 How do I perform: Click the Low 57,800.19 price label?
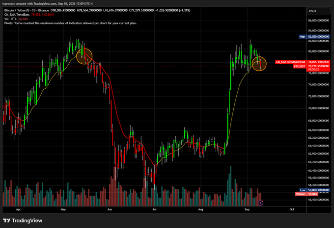coord(314,190)
